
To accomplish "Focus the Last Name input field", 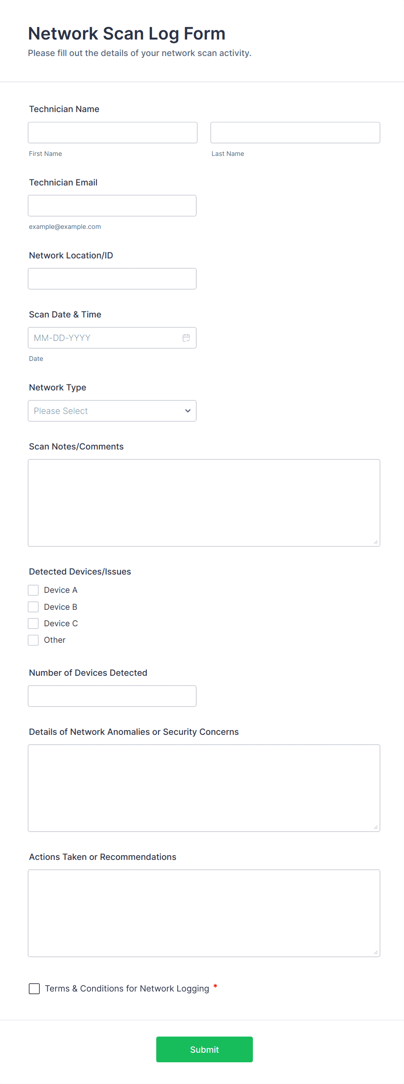I will (295, 132).
